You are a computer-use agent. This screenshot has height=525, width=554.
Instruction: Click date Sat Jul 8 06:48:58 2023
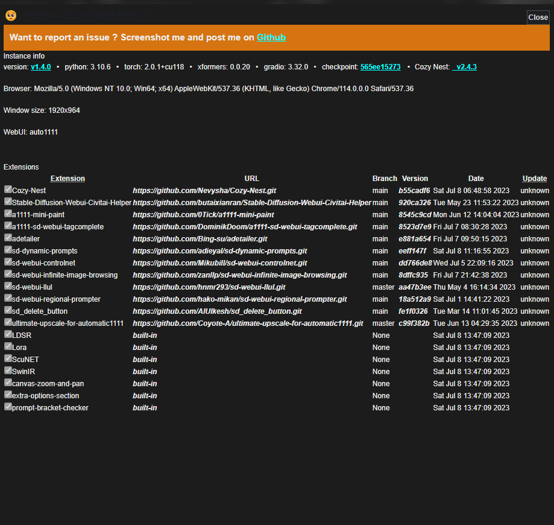471,191
